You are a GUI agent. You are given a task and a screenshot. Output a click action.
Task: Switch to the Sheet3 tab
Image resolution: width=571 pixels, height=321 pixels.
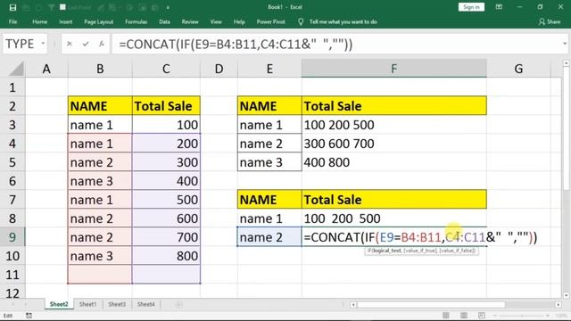(x=117, y=304)
